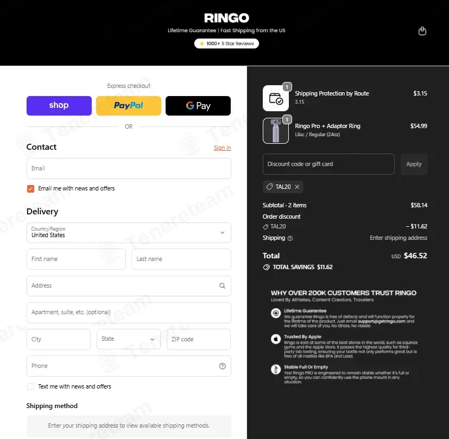The image size is (449, 439).
Task: Click the 'Lilac / Regular (24oz)' variant text
Action: coord(317,135)
